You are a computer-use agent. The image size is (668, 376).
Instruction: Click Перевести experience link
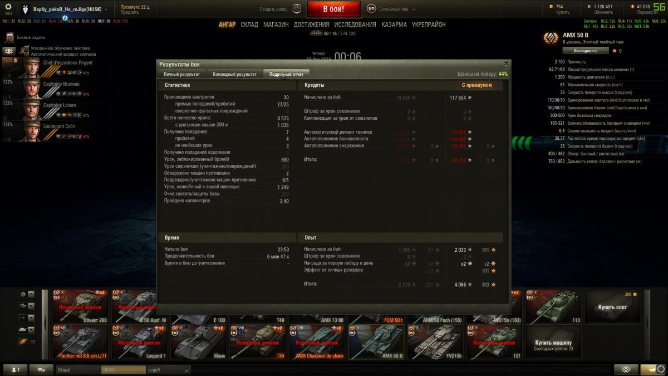647,12
